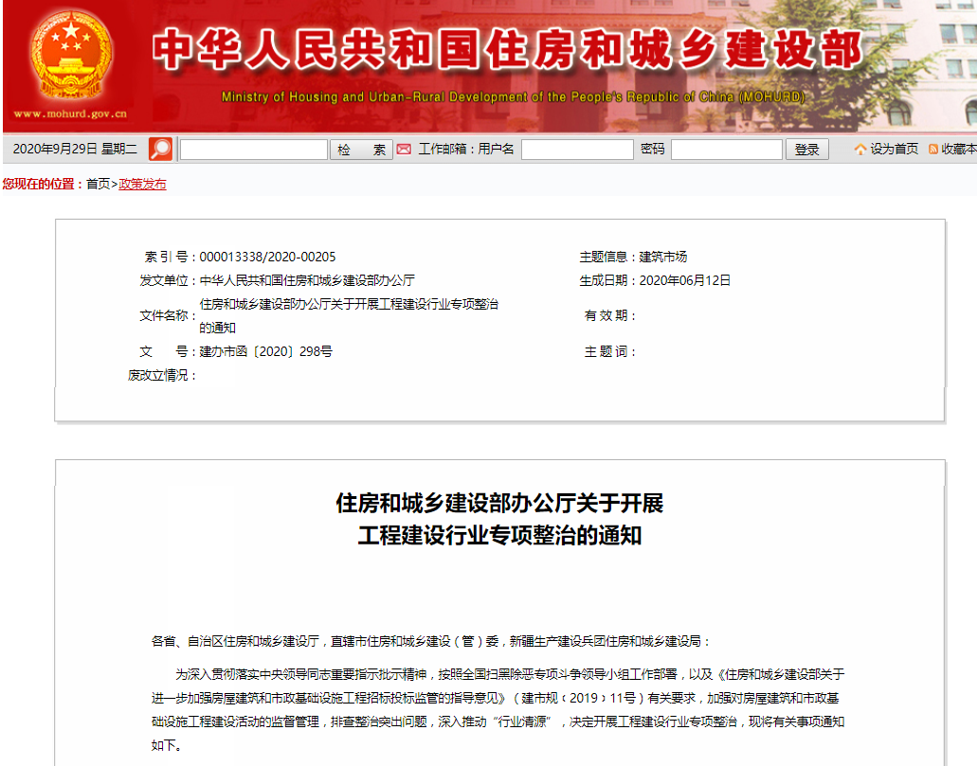Click the document number 建办市函〔2020〕298号
This screenshot has width=977, height=766.
(265, 351)
